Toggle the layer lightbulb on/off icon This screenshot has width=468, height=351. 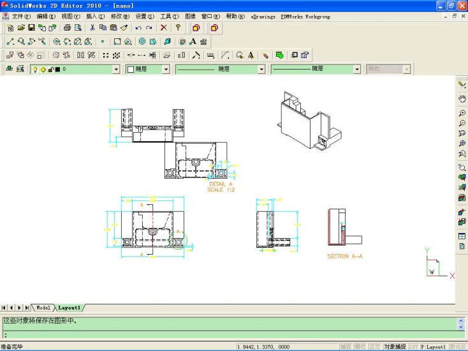35,70
